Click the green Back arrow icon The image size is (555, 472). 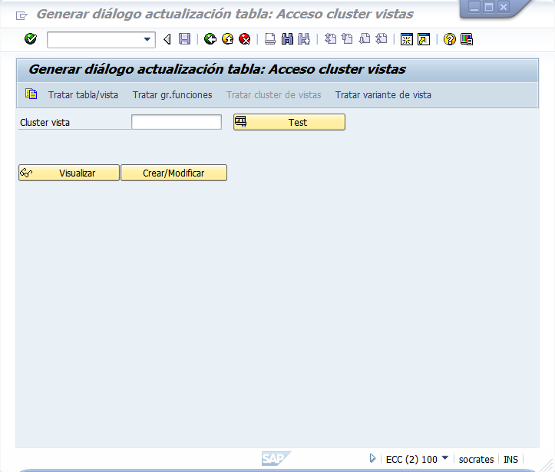pos(210,39)
